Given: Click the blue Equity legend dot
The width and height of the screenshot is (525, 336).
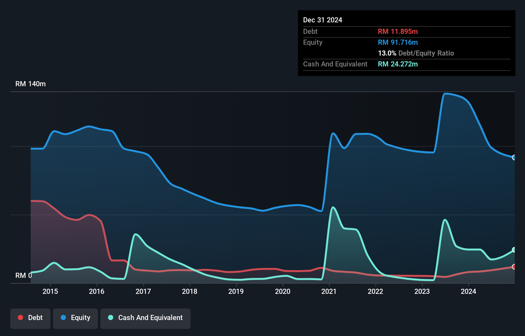Looking at the screenshot, I should coord(63,317).
